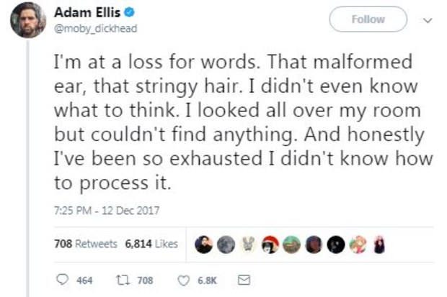Open the @moby_dickhead handle link

95,29
